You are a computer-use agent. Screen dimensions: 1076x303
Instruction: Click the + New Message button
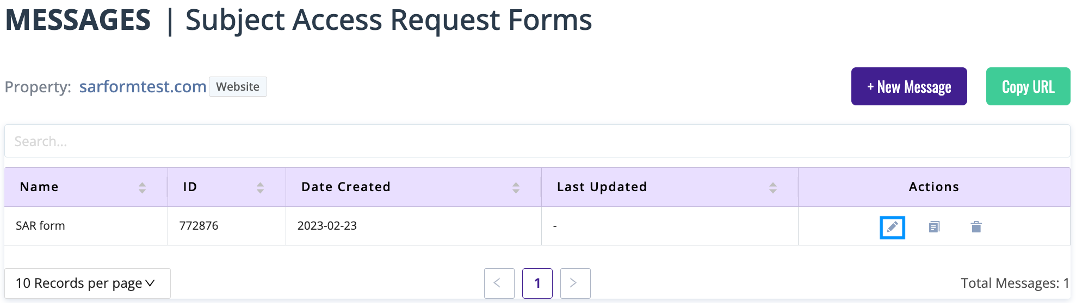(908, 87)
